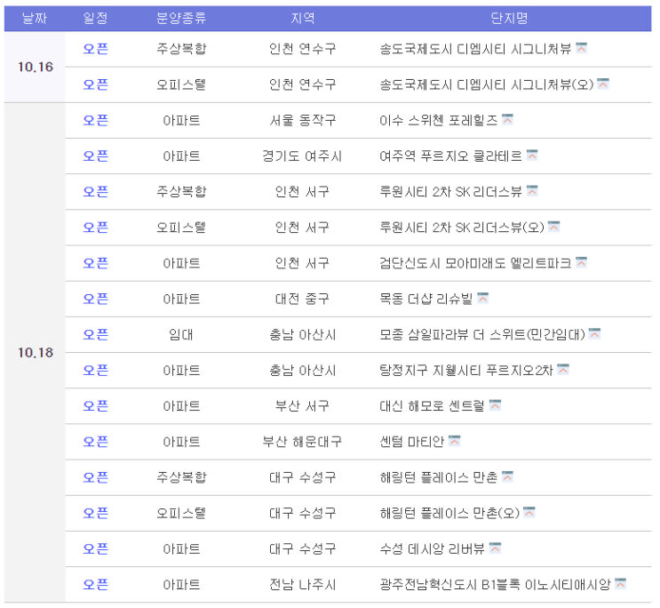This screenshot has height=608, width=660.
Task: Open 오픈 link for 여주역 푸르지오 클라테르 row
Action: click(x=96, y=156)
